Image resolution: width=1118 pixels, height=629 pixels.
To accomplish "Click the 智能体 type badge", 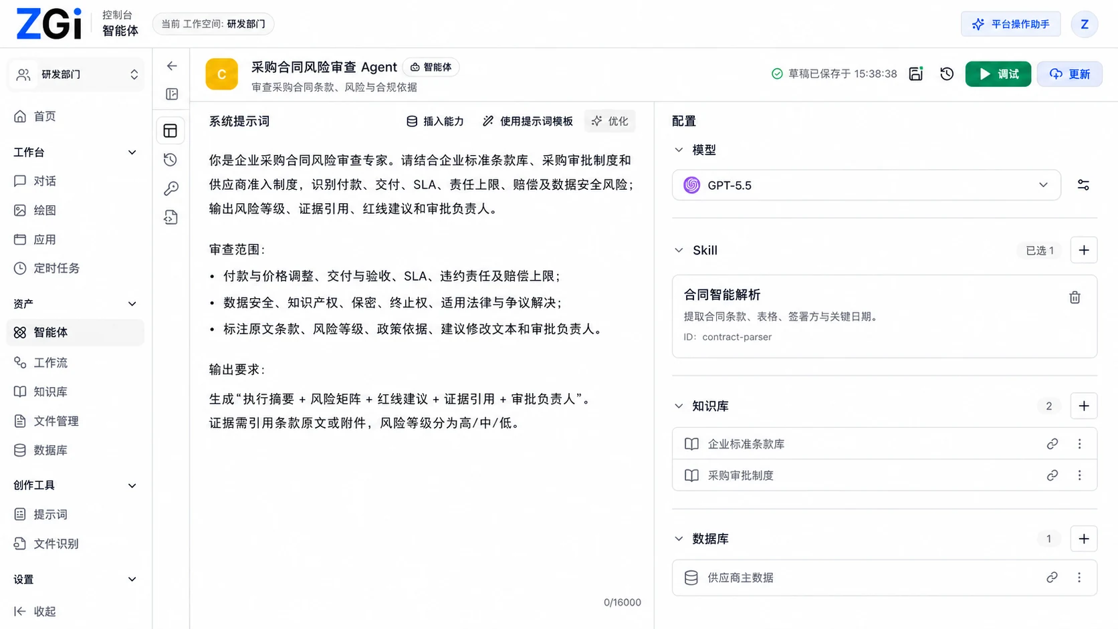I will click(431, 67).
